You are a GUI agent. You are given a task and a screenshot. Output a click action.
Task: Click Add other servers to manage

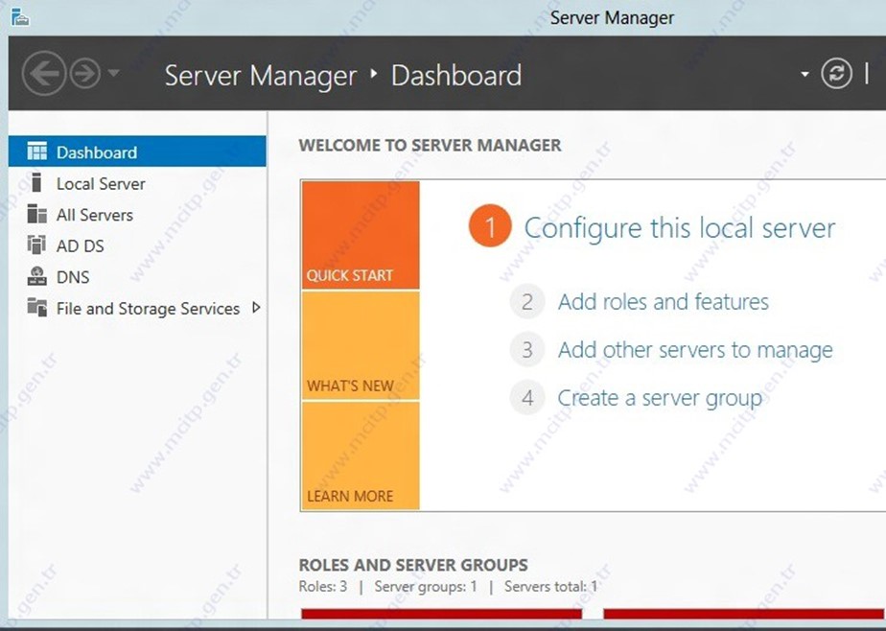point(695,350)
